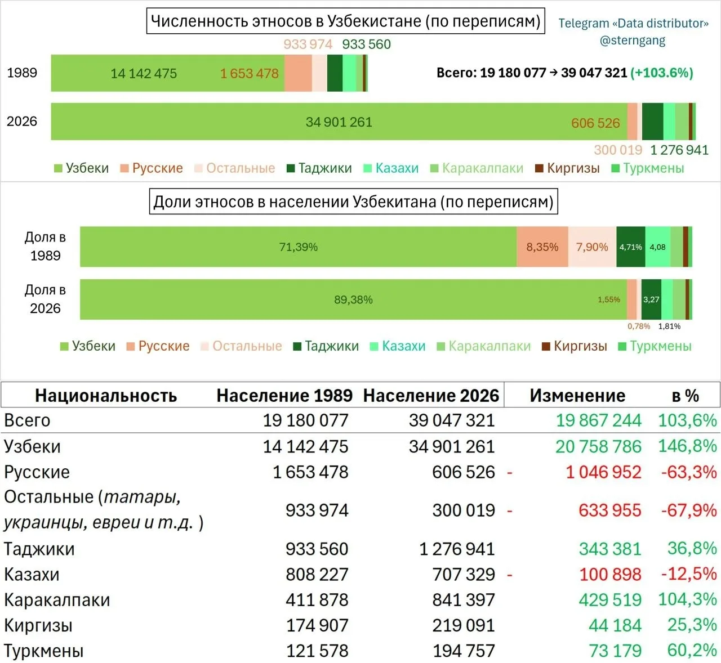The width and height of the screenshot is (721, 663).
Task: Click the 34 901 261 Uzbek bar for 2026
Action: (x=339, y=122)
